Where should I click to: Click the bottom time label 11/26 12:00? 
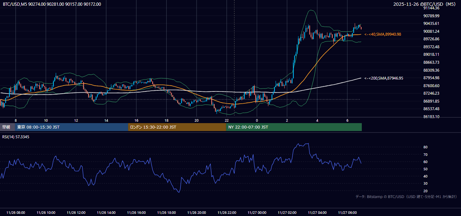[76, 213]
